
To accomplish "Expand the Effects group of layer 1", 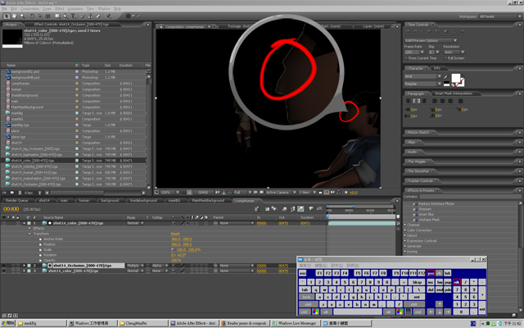I will coord(29,228).
